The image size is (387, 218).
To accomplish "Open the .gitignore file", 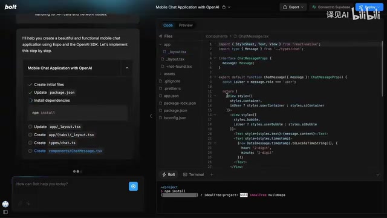I will coord(172,81).
